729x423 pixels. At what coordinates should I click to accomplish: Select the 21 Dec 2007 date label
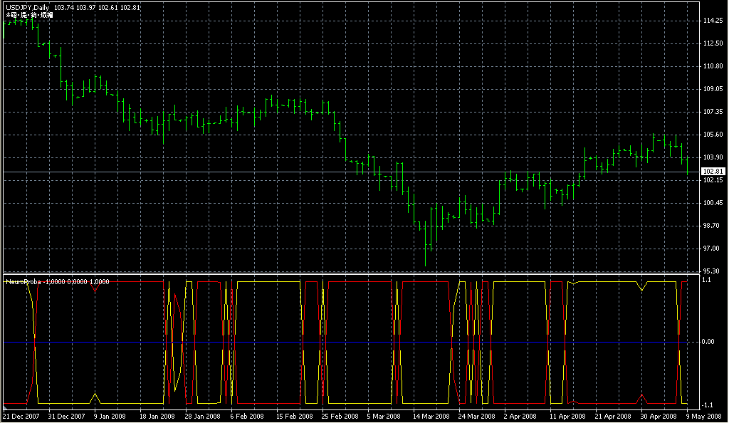coord(22,416)
